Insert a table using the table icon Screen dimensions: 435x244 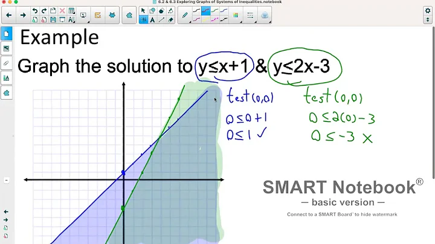click(71, 11)
